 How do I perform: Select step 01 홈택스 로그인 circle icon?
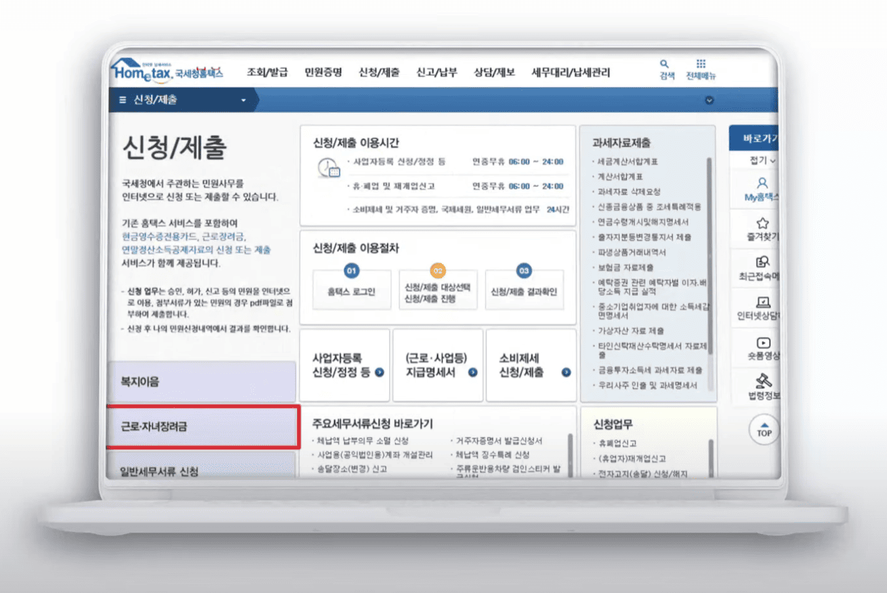point(352,270)
